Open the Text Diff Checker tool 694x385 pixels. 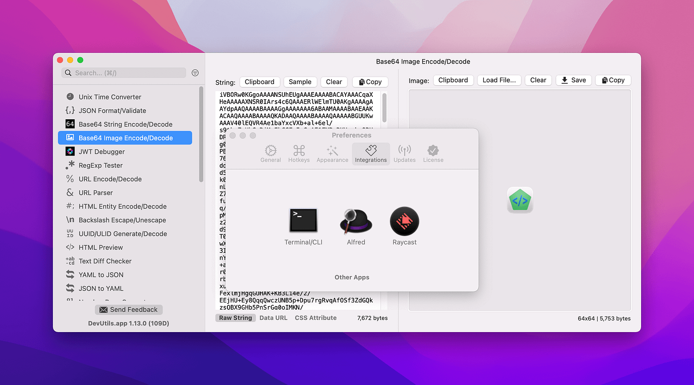click(125, 261)
